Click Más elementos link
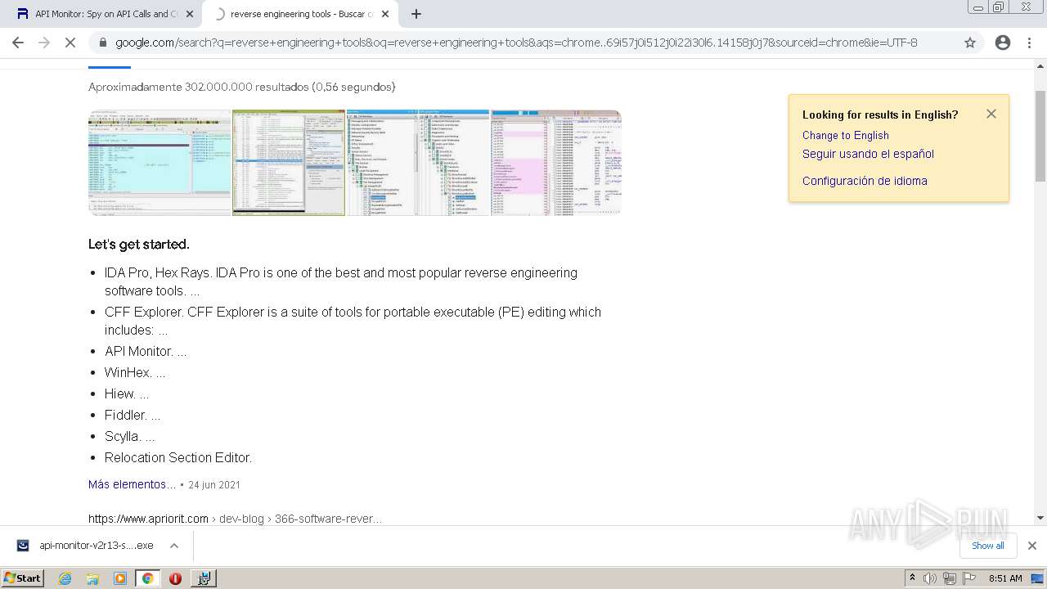 click(x=132, y=484)
